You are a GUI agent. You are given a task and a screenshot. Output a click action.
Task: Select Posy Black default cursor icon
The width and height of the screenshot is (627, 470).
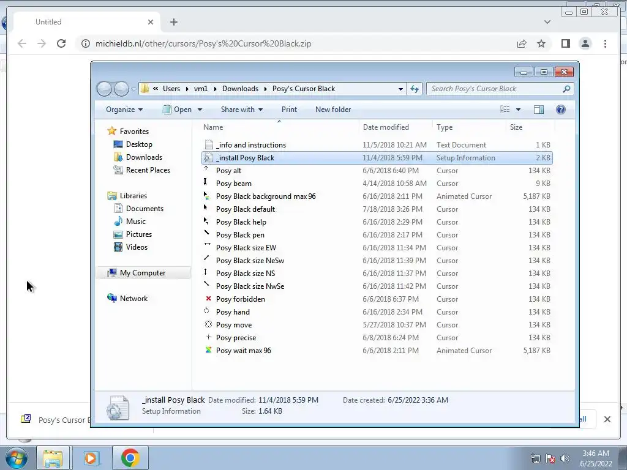[206, 207]
